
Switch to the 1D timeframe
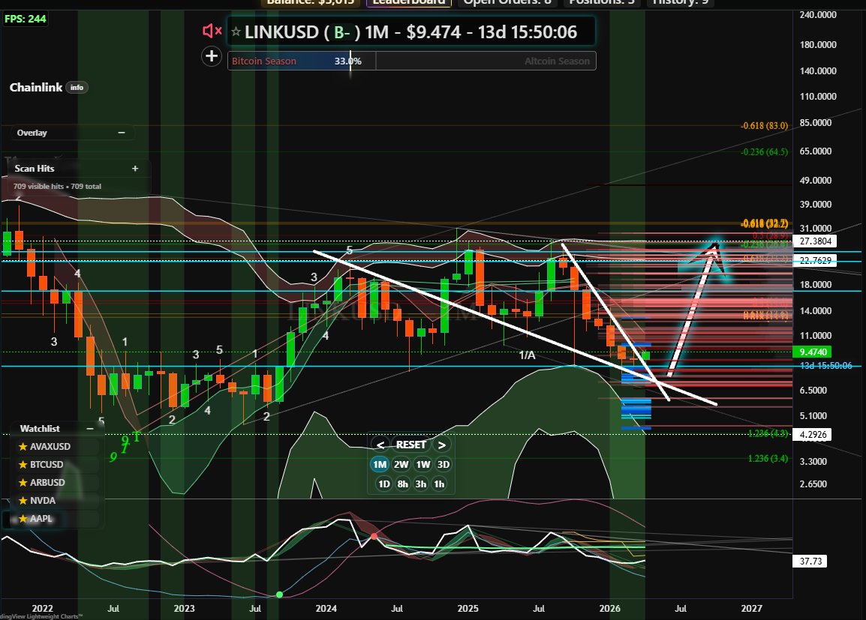coord(383,484)
